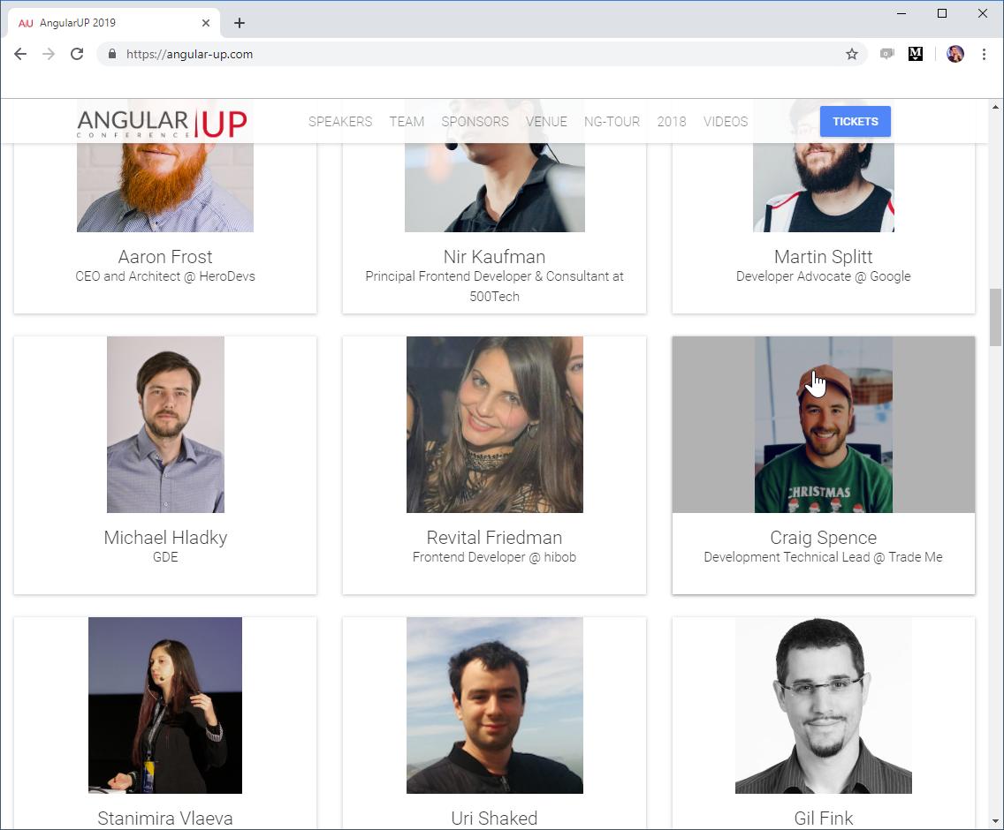Open the Chrome profile avatar
This screenshot has width=1004, height=830.
[955, 55]
